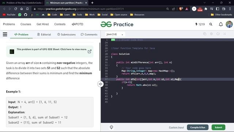Expand editor to fullscreen icon

click(x=224, y=34)
